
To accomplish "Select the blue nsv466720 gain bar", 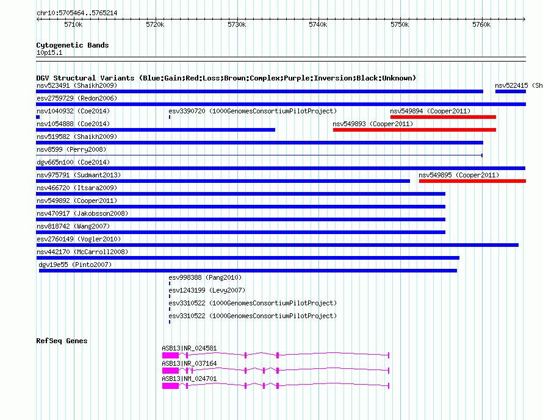I will coord(240,194).
